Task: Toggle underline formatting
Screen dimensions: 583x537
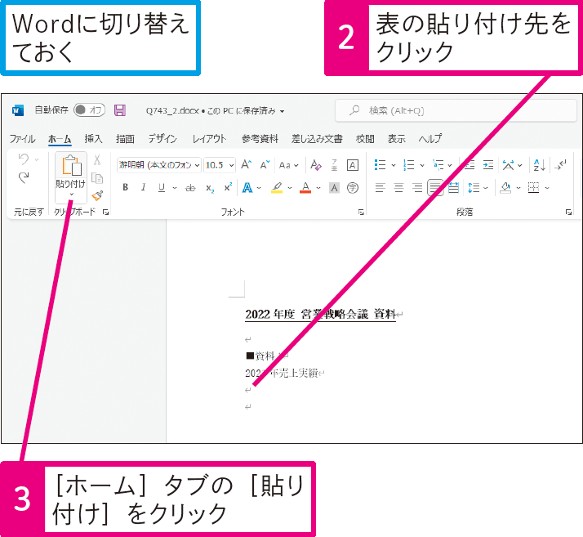Action: 162,187
